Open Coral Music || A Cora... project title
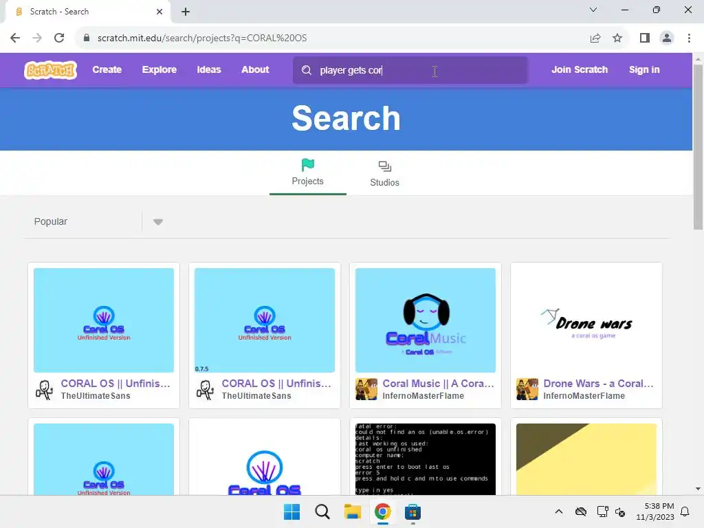This screenshot has height=528, width=704. (x=438, y=384)
